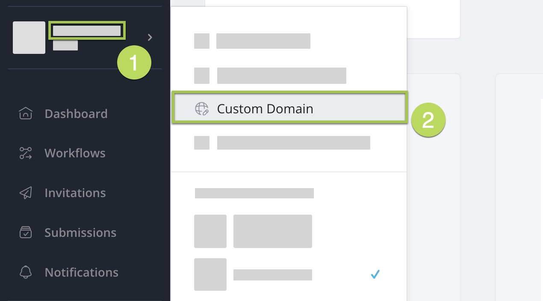Image resolution: width=543 pixels, height=301 pixels.
Task: Click the redacted item below Custom Domain
Action: [x=293, y=143]
